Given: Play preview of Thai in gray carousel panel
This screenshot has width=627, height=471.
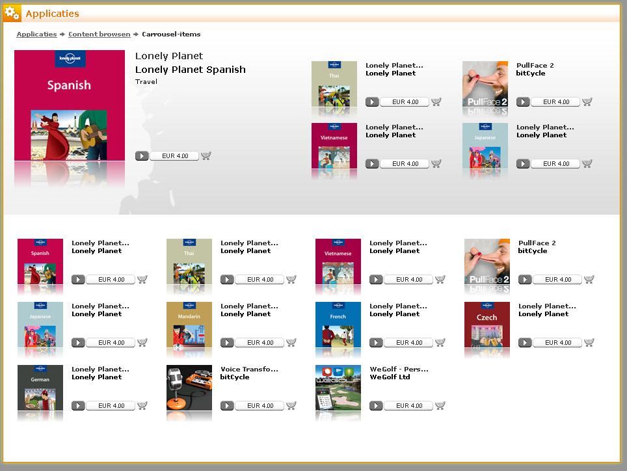Looking at the screenshot, I should (372, 101).
